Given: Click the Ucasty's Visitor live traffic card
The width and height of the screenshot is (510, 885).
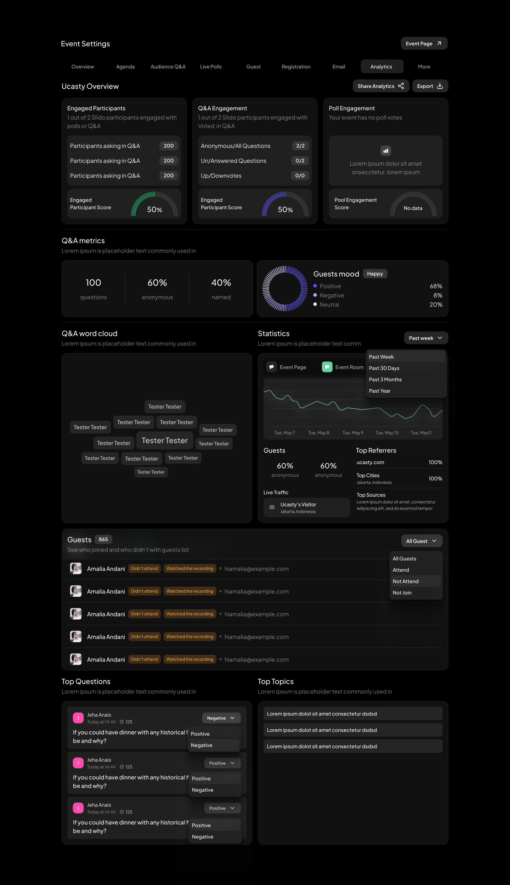Looking at the screenshot, I should (x=307, y=507).
